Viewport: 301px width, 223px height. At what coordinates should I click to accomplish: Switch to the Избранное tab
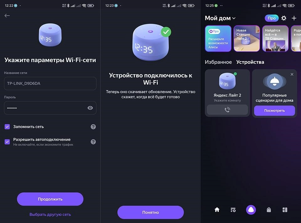pos(218,62)
